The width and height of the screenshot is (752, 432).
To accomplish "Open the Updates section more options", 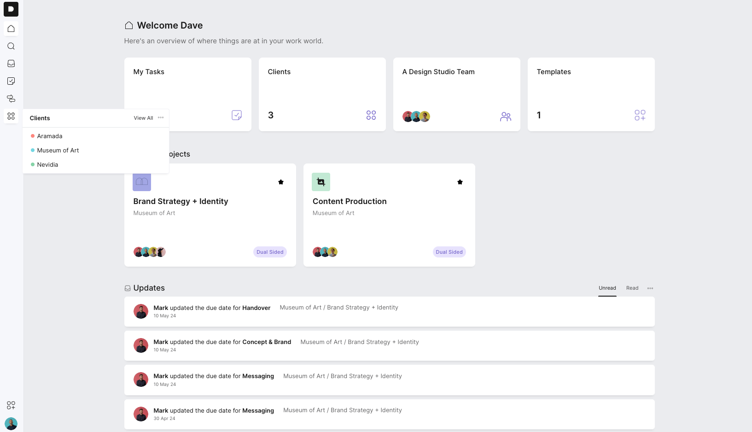I will [650, 288].
